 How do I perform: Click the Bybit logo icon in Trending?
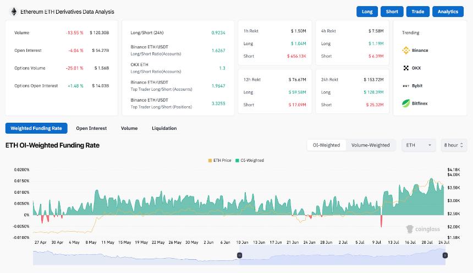406,86
